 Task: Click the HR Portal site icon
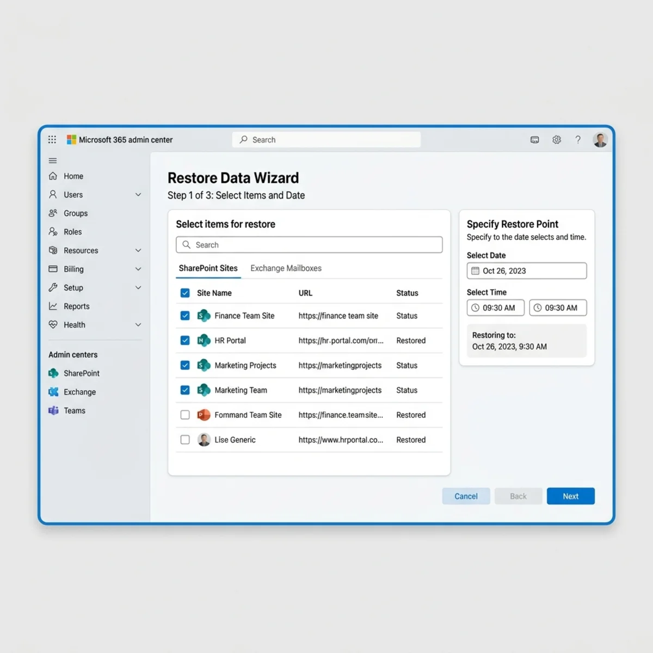point(204,341)
